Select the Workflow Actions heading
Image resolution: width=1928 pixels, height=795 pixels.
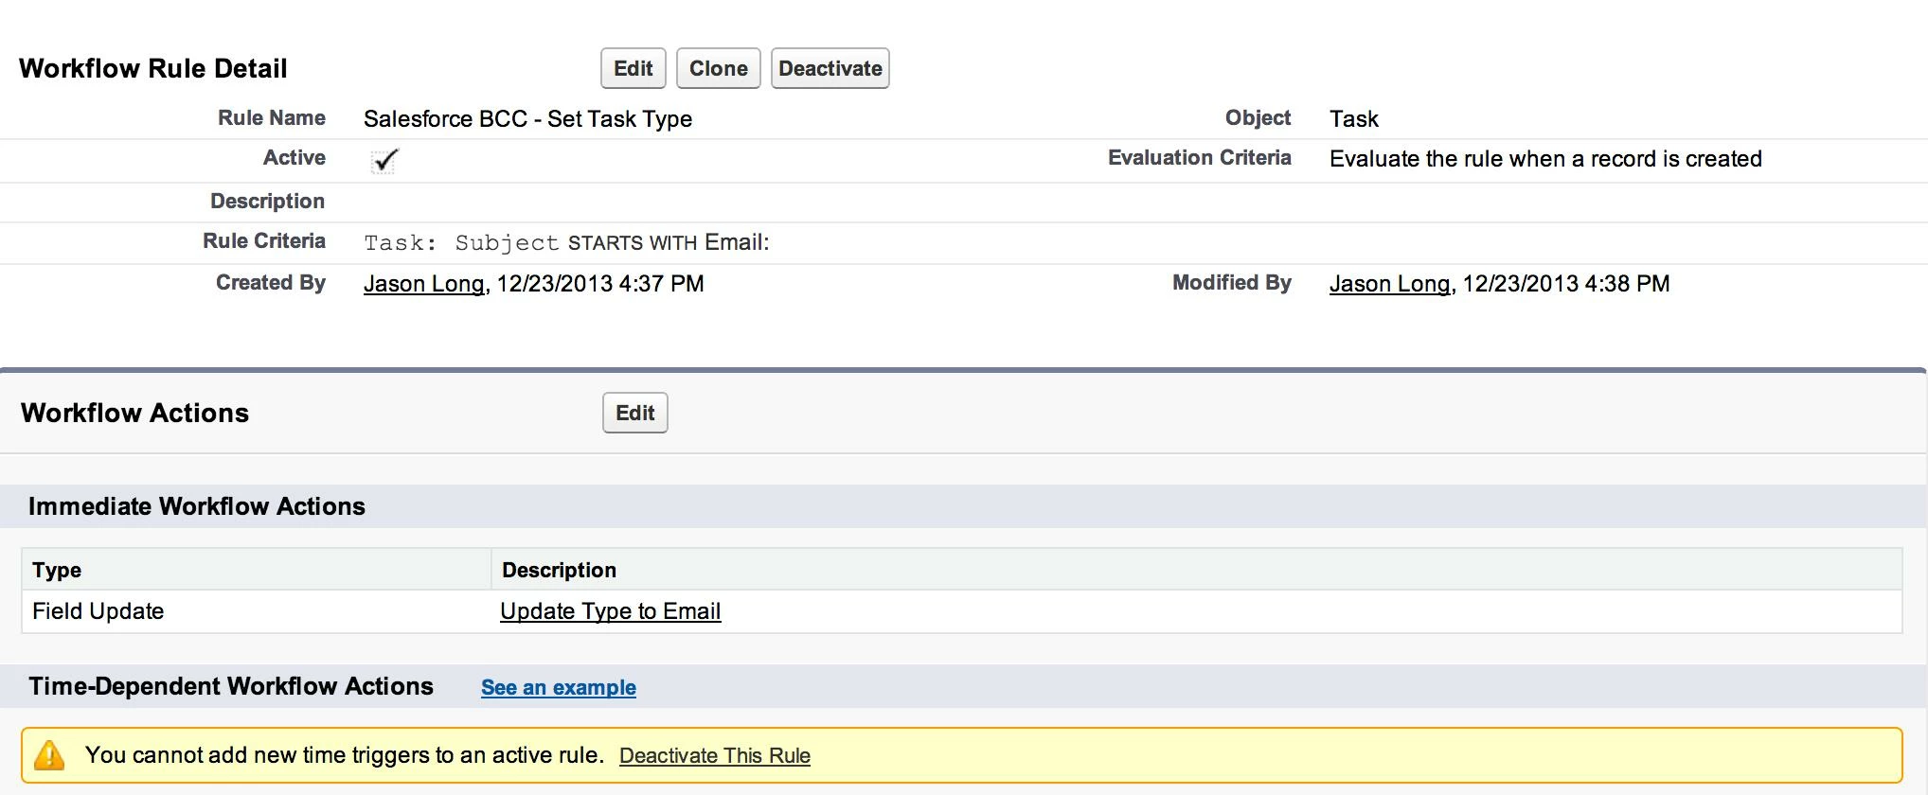click(135, 413)
